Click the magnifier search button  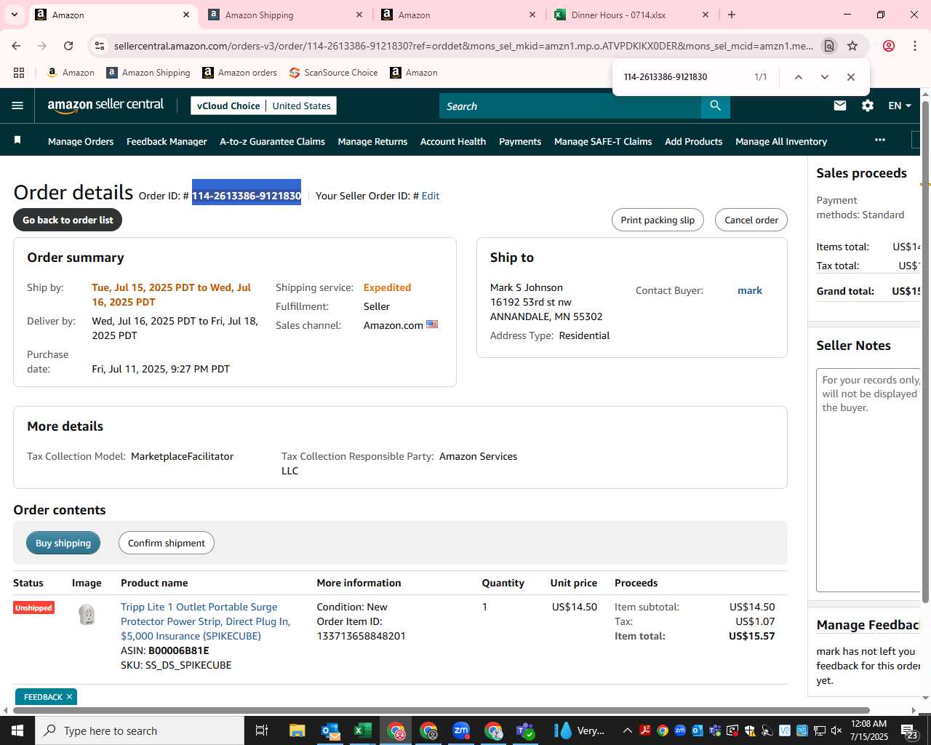click(x=716, y=106)
